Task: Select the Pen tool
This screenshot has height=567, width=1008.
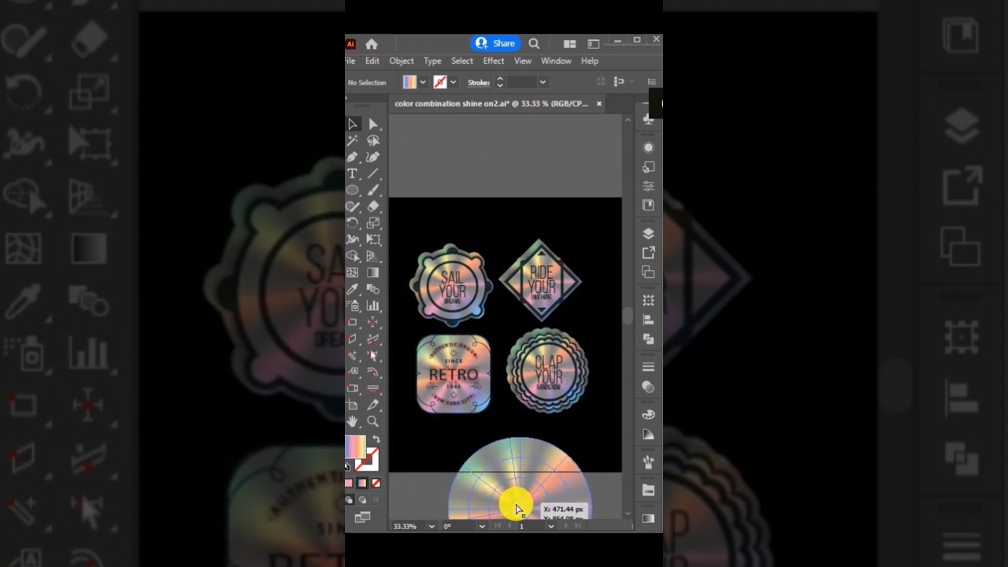Action: tap(353, 157)
